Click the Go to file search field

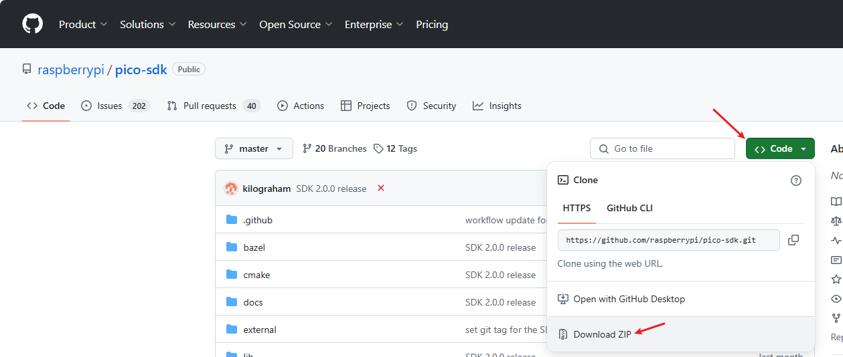tap(662, 148)
